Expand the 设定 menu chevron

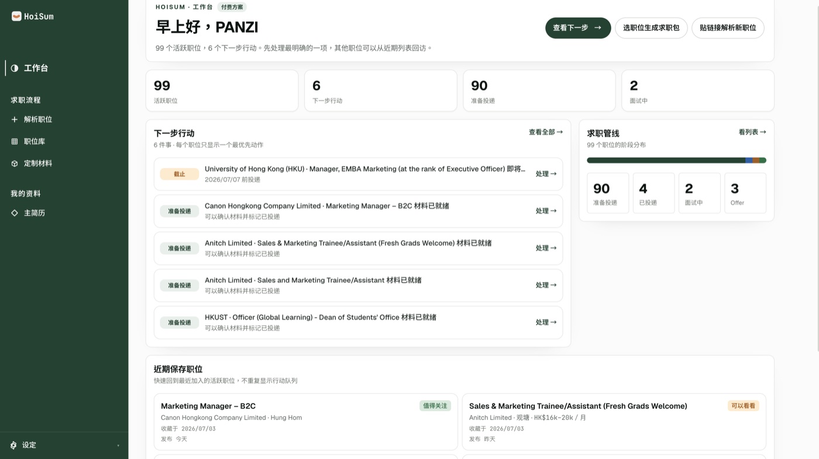118,446
